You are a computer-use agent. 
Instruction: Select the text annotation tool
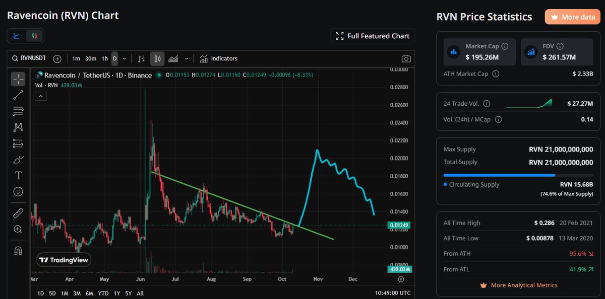pyautogui.click(x=18, y=176)
